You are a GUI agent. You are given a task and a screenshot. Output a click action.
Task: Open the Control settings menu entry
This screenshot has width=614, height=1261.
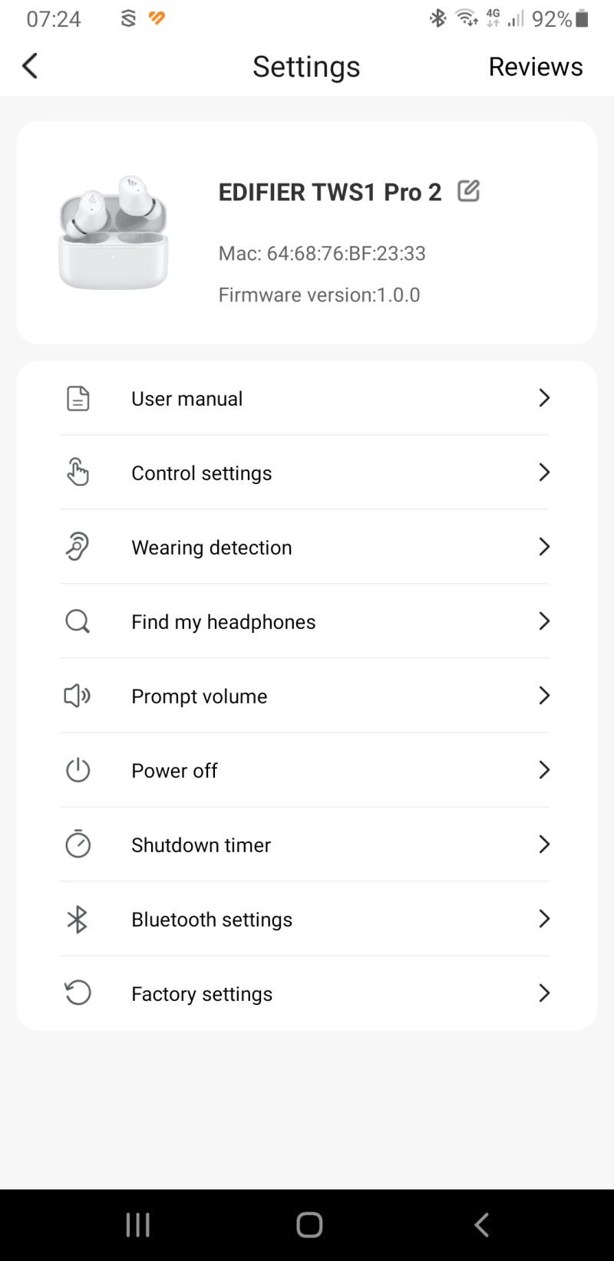click(202, 473)
